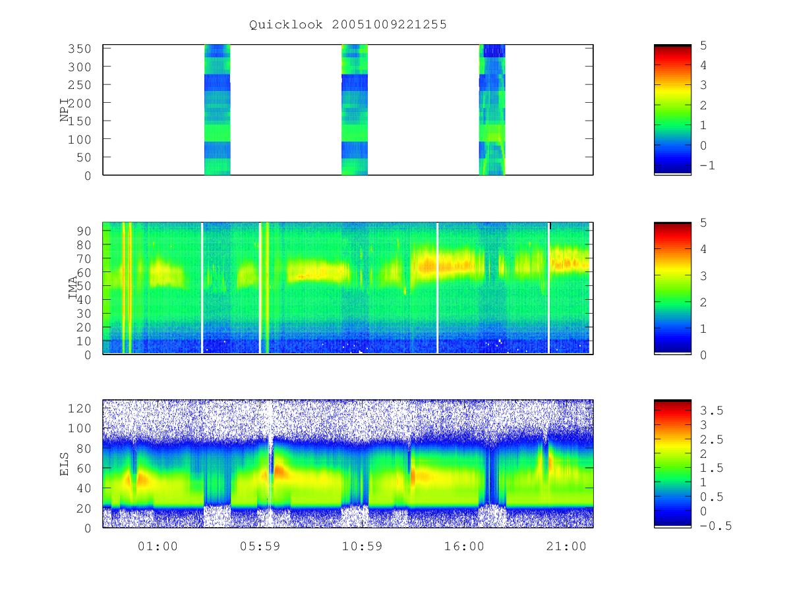The image size is (791, 593).
Task: Click the '05:59' time axis label
Action: (x=260, y=546)
